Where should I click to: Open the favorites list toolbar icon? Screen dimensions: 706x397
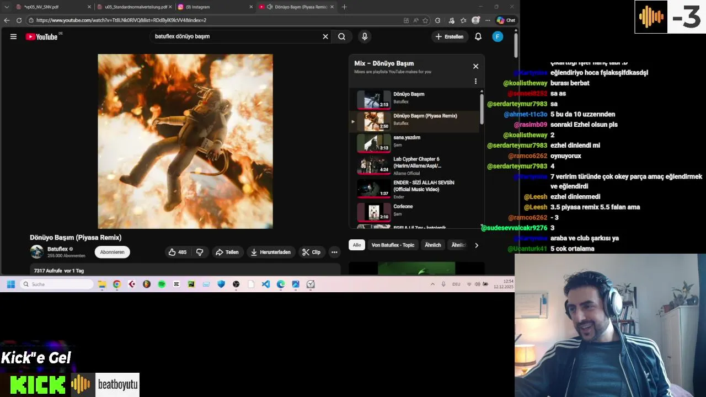[464, 20]
